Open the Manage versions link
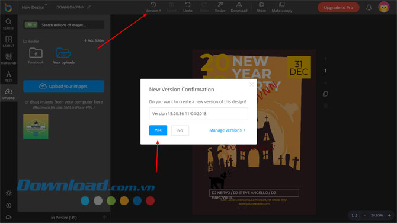397x223 pixels. 227,130
